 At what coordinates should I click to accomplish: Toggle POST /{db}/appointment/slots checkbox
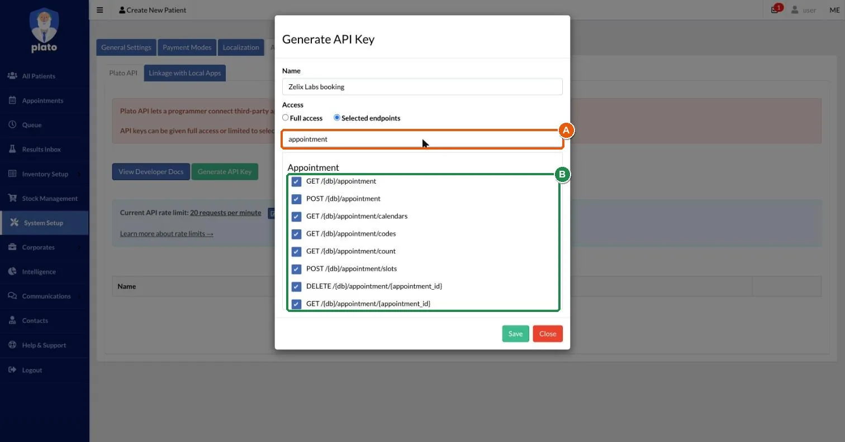pos(296,269)
